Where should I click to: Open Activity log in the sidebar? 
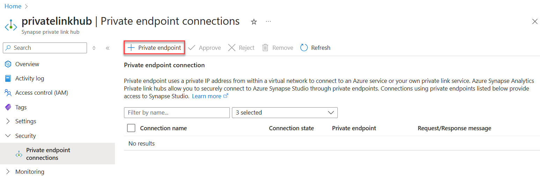tap(30, 78)
